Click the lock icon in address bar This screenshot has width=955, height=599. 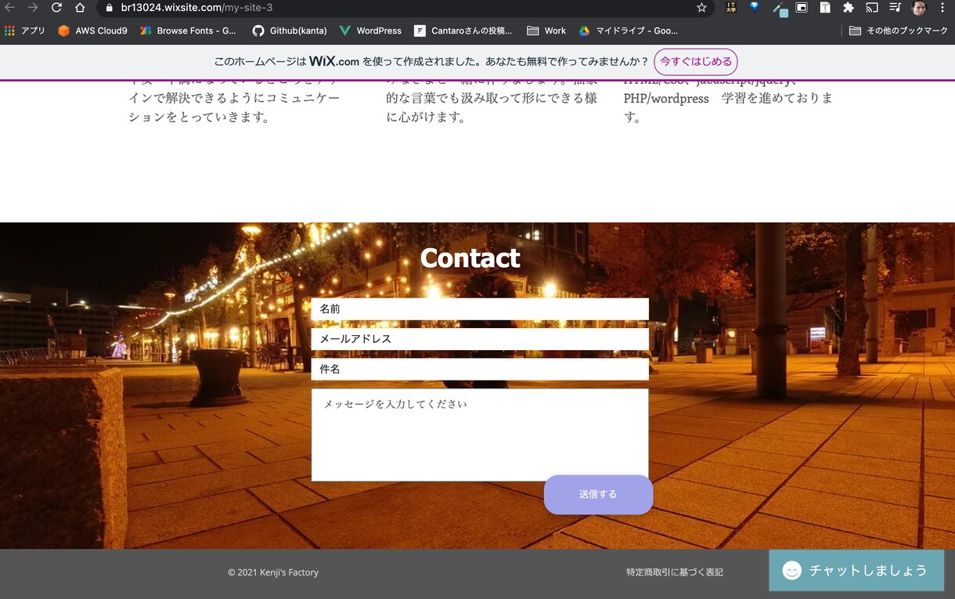coord(110,8)
